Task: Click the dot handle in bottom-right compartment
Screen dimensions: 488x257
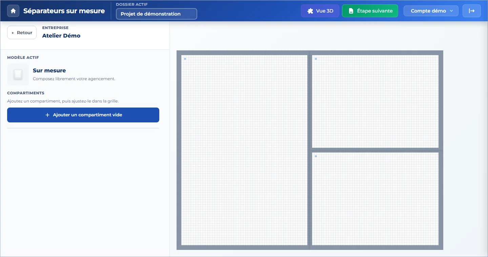Action: pos(316,156)
